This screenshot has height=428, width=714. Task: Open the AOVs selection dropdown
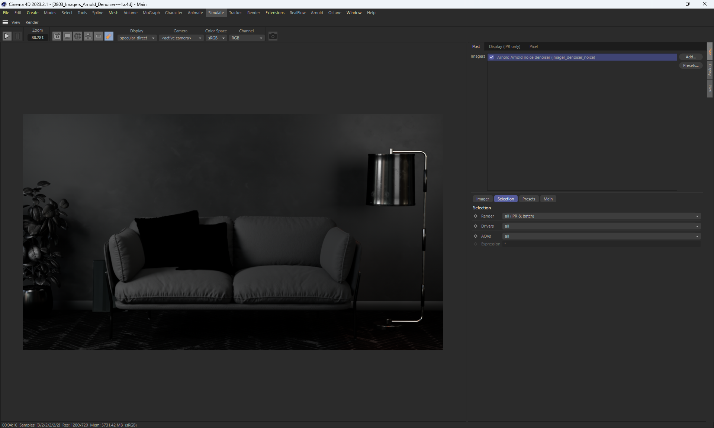(601, 236)
